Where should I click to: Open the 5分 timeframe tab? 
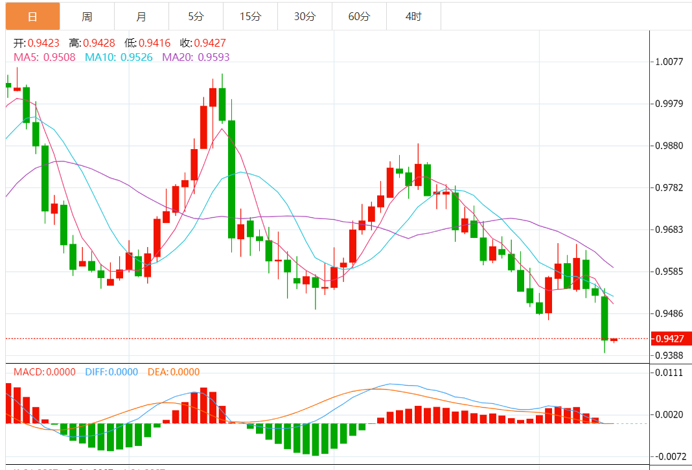tap(196, 17)
